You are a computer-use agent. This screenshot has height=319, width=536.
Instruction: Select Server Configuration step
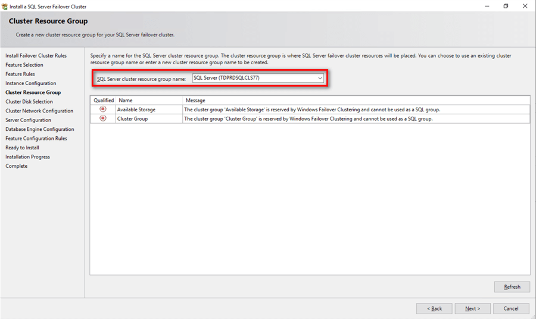[29, 120]
